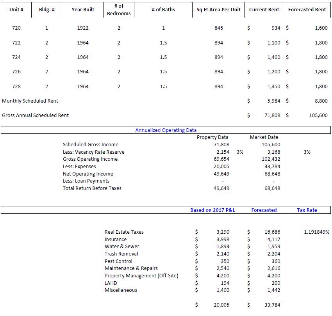Viewport: 332px width, 316px height.
Task: Click tax rate value 1.191849%
Action: (x=316, y=232)
